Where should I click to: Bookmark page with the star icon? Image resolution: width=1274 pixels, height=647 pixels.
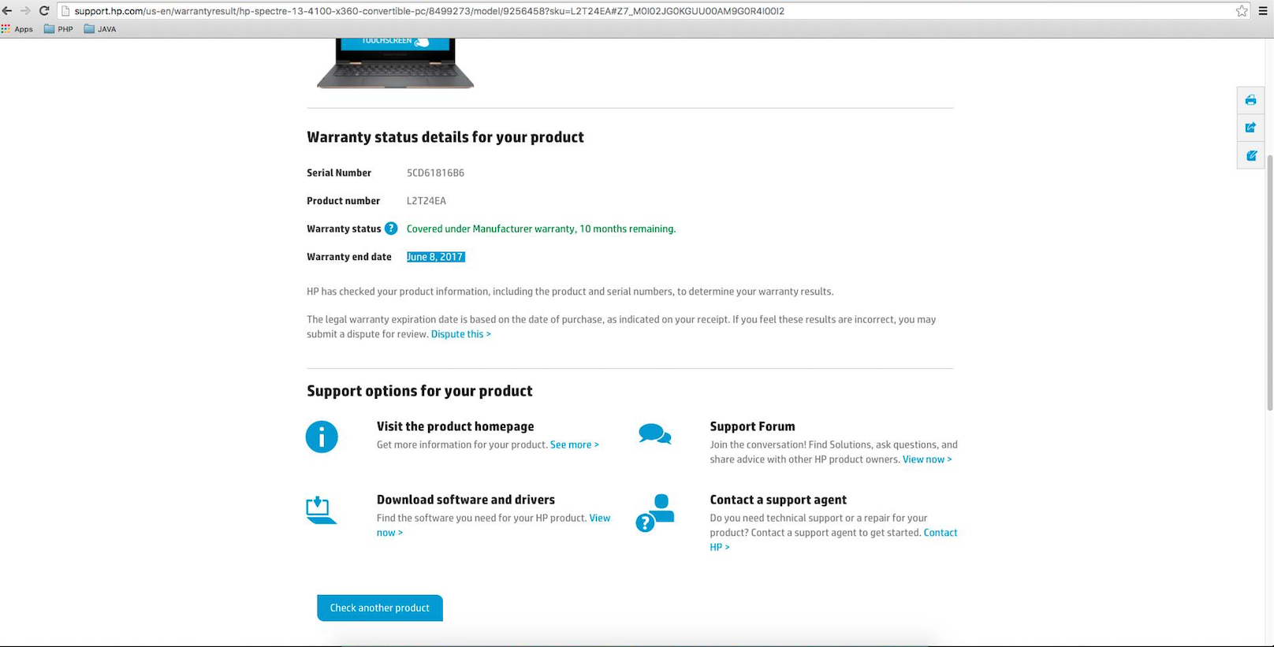pyautogui.click(x=1242, y=11)
